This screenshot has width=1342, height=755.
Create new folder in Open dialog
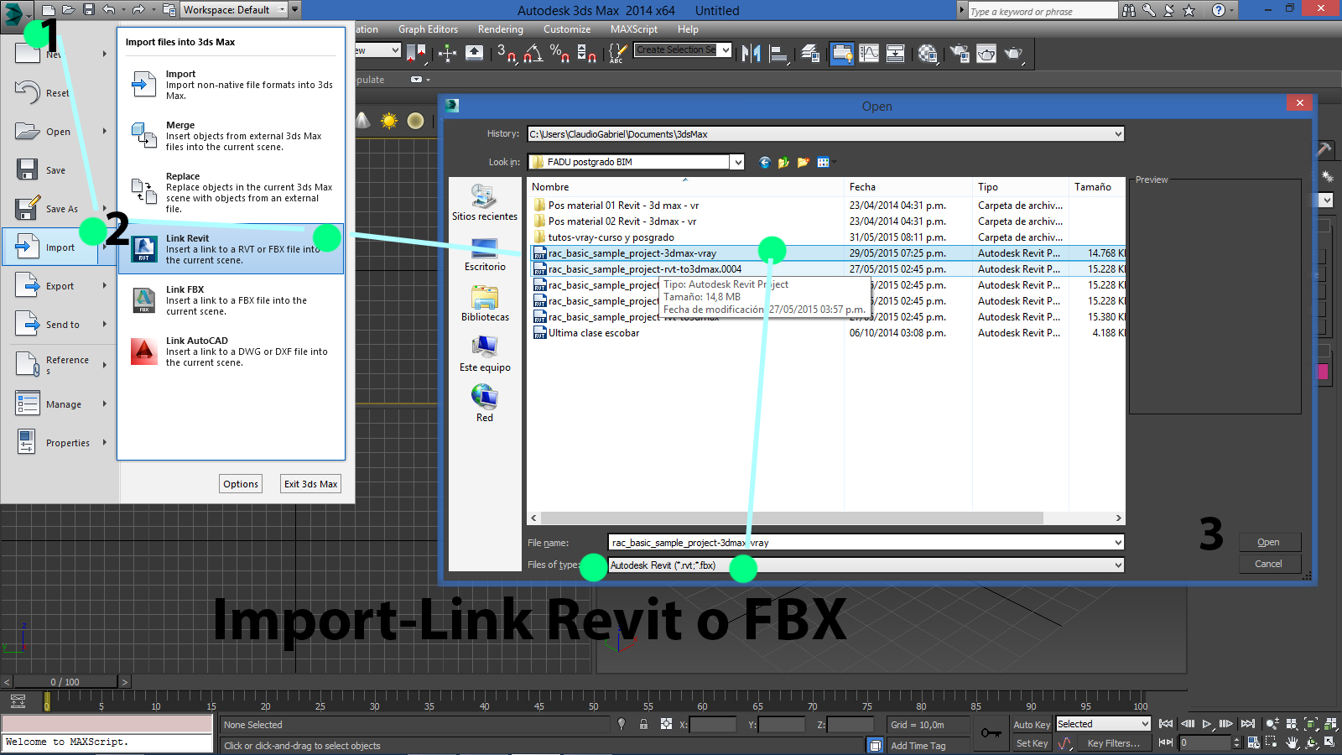pos(803,162)
